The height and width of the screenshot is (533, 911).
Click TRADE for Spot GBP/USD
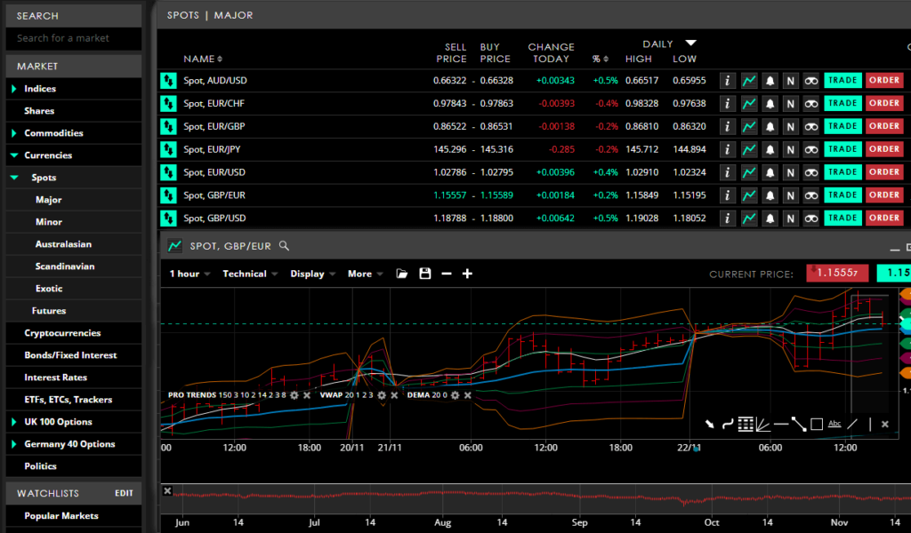pos(842,218)
